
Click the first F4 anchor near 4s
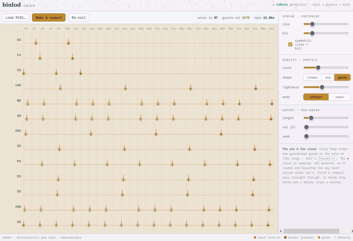pos(40,58)
